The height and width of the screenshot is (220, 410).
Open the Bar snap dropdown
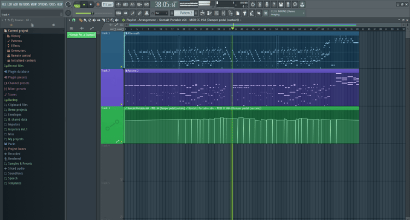(161, 13)
